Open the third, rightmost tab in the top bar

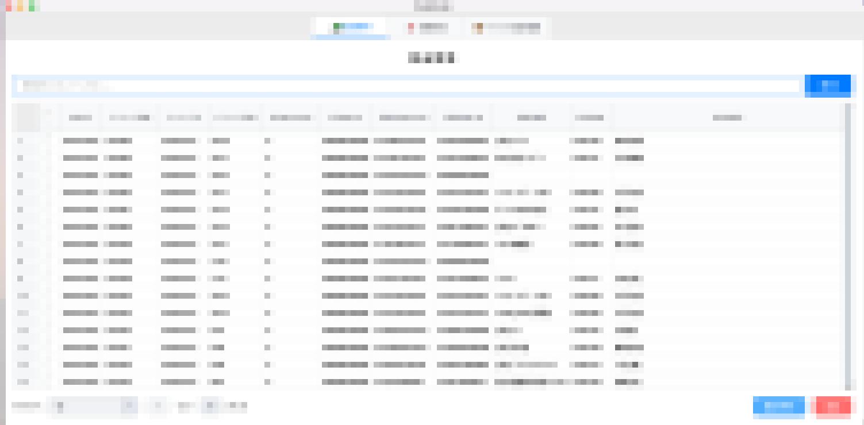click(x=506, y=28)
